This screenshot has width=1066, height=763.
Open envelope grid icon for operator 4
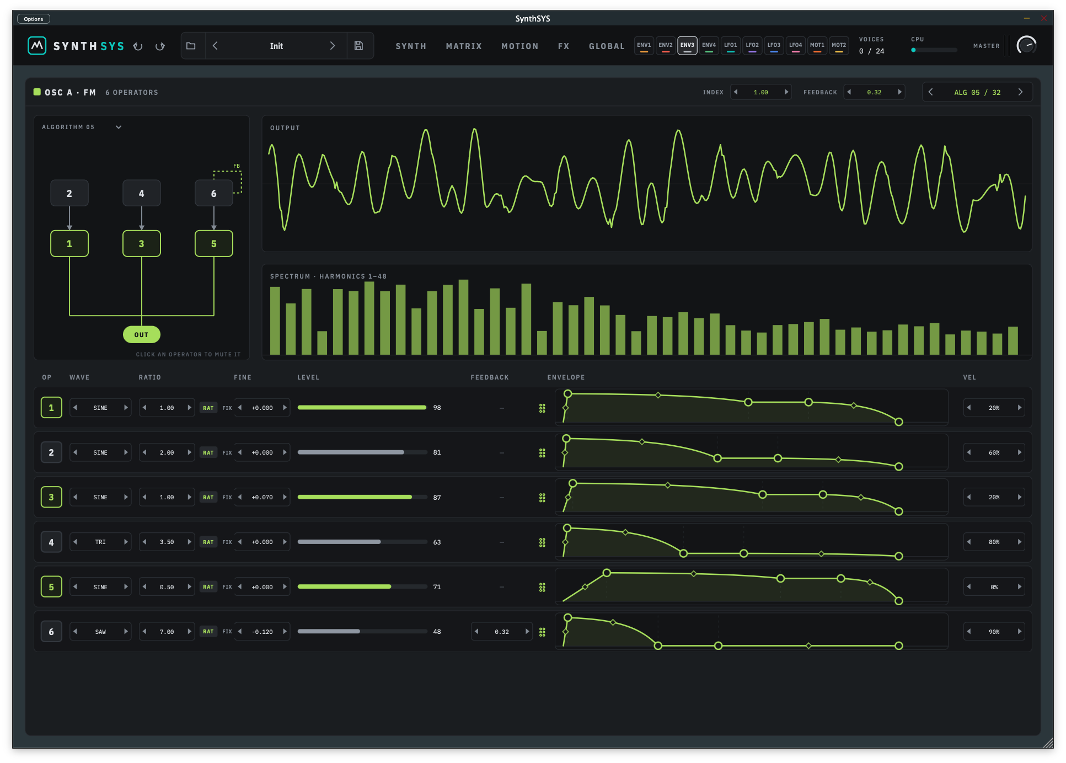(x=542, y=542)
